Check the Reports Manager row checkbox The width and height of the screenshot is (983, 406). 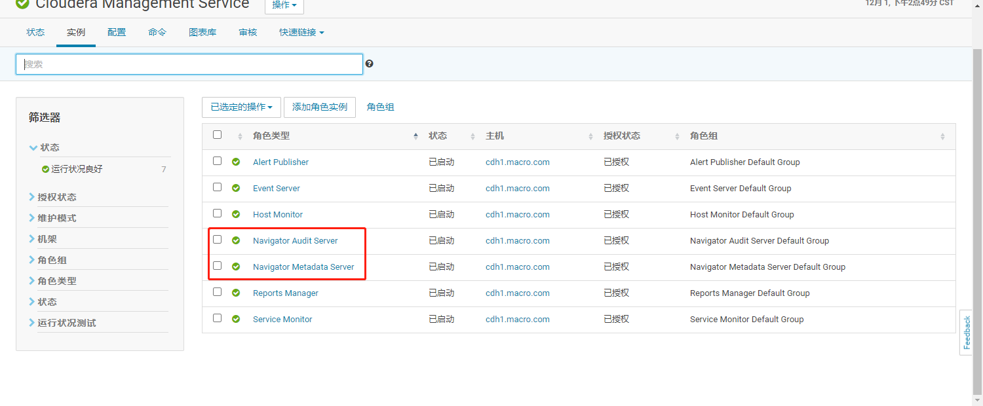(x=218, y=292)
